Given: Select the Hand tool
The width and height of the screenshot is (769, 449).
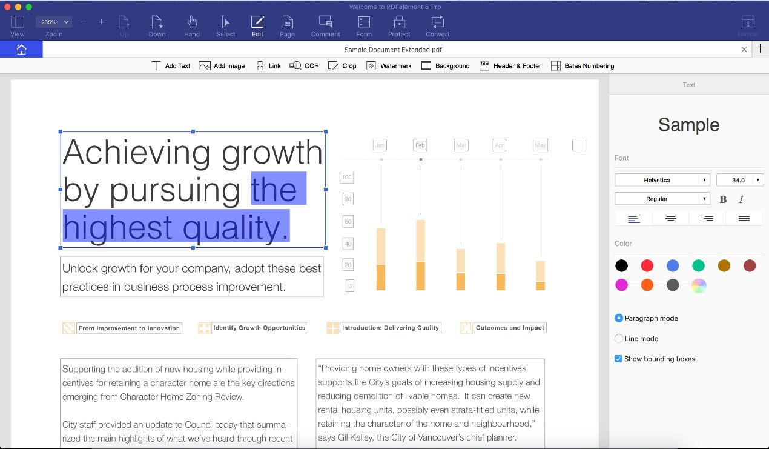Looking at the screenshot, I should tap(192, 26).
